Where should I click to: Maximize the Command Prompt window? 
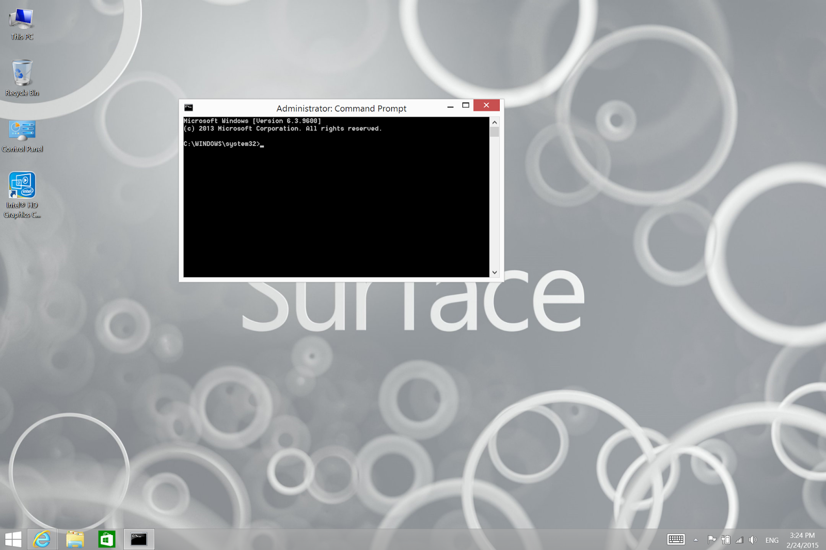(x=466, y=106)
